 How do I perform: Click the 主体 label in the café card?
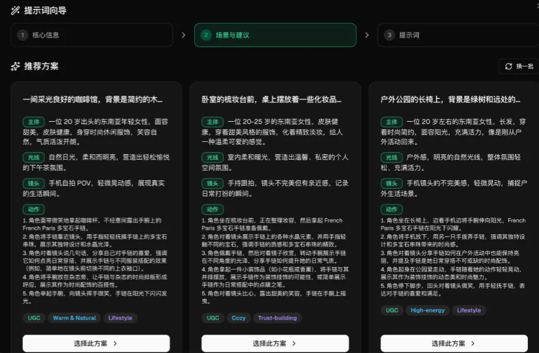[x=34, y=122]
